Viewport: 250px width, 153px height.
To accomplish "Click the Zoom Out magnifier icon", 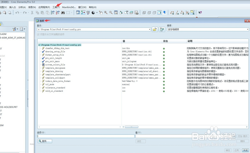I will [111, 13].
